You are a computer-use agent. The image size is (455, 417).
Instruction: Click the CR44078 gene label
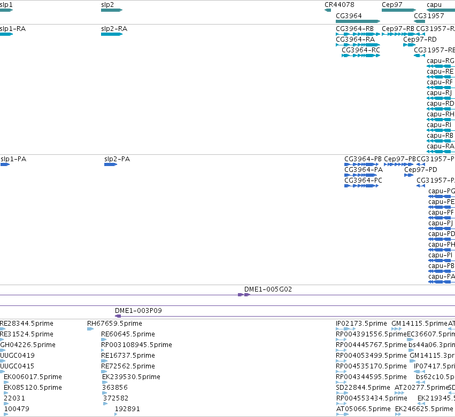tap(339, 5)
